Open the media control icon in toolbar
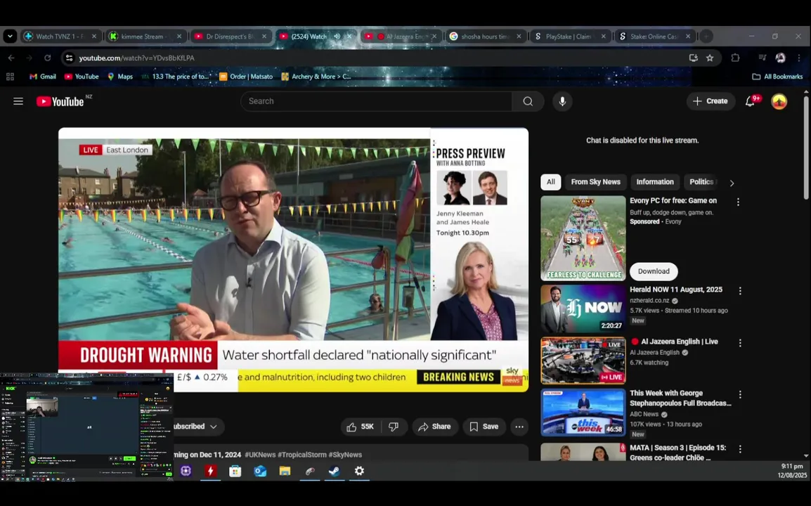Viewport: 811px width, 506px height. pos(762,58)
